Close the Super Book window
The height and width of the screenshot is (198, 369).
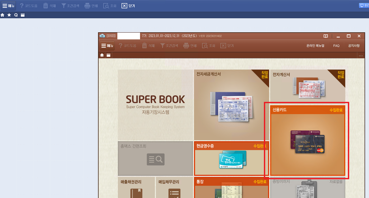[x=359, y=36]
